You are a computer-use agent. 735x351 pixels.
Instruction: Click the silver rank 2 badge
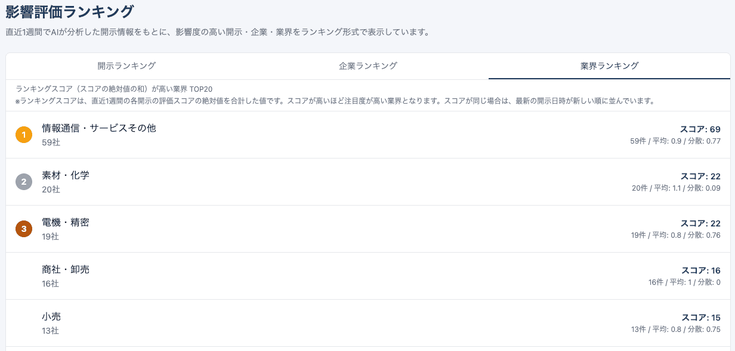click(24, 182)
